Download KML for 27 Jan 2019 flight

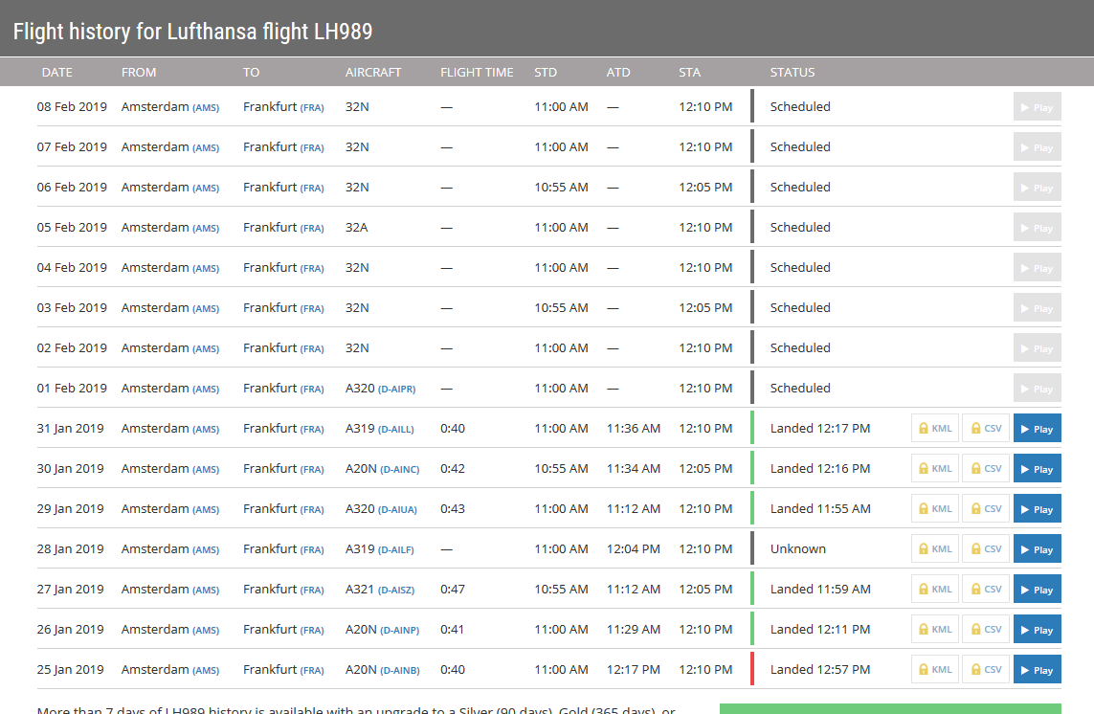[935, 589]
